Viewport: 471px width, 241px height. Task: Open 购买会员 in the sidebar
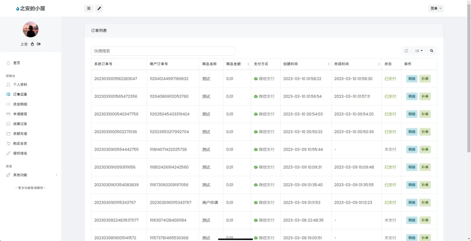[x=31, y=144]
